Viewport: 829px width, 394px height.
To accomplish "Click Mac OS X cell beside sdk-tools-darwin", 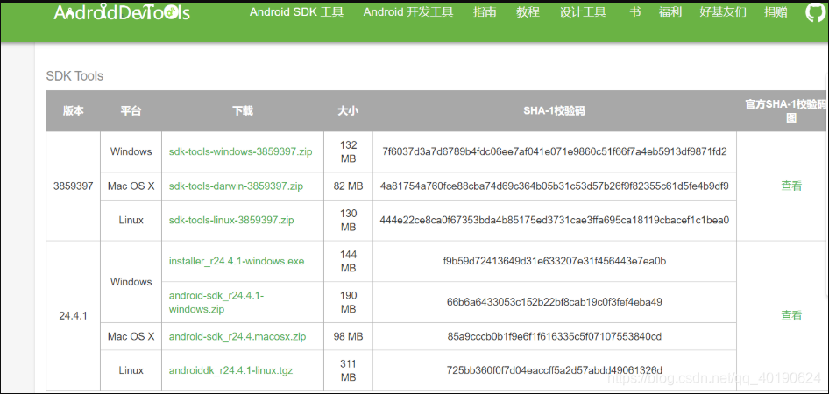I will tap(131, 186).
